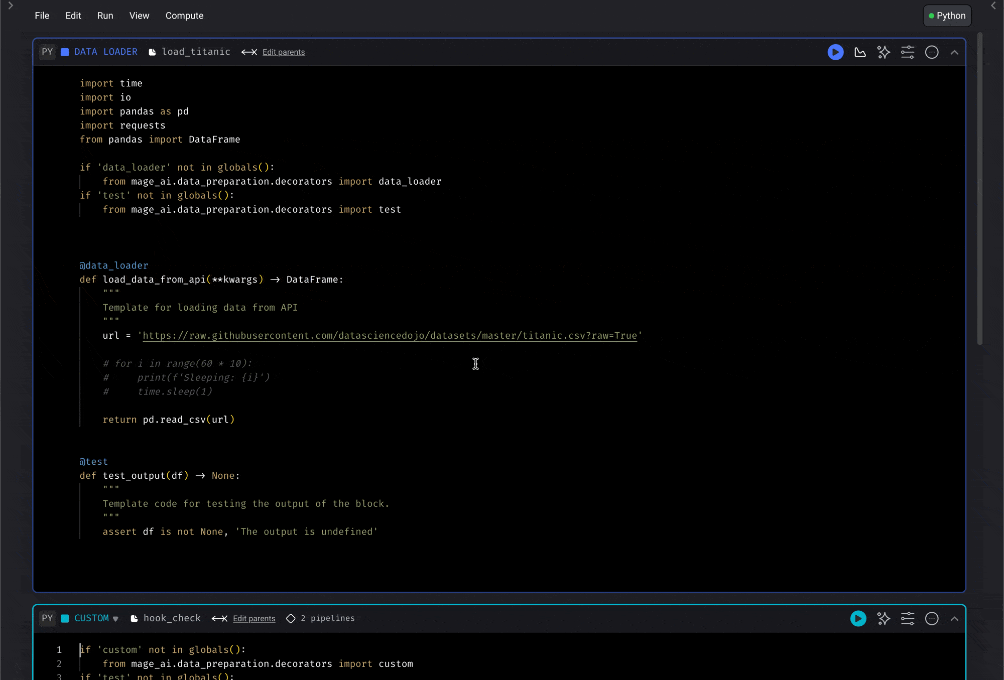Click the PY language badge on hook_check
The width and height of the screenshot is (1004, 680).
point(47,618)
